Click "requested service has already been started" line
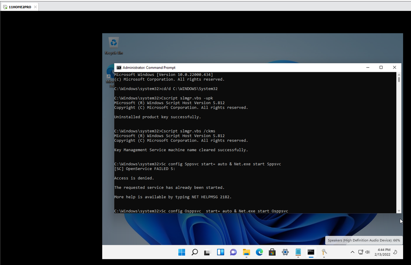 [x=169, y=187]
